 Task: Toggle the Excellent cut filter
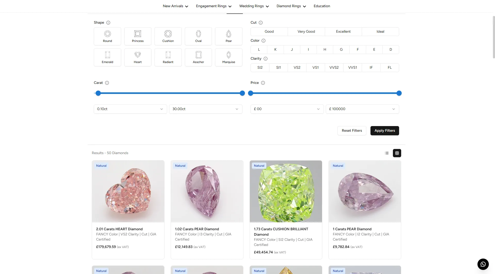coord(343,32)
